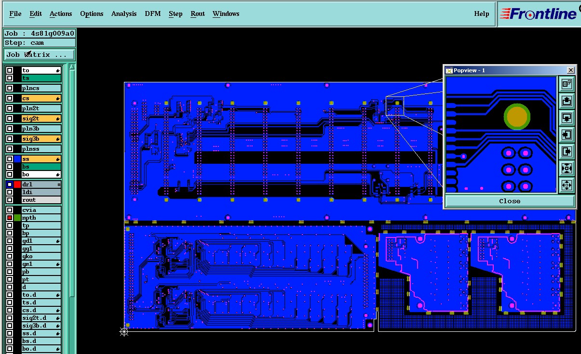This screenshot has height=354, width=581.
Task: Open the DFM menu
Action: click(153, 13)
